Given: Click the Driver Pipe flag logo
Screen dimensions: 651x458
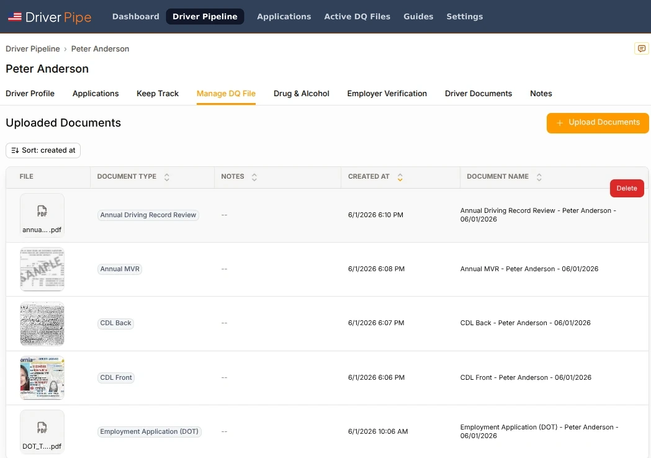Looking at the screenshot, I should [x=14, y=17].
